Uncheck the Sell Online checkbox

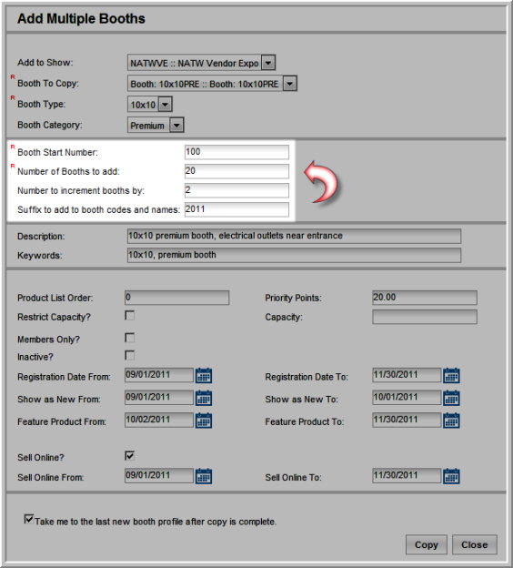[129, 456]
